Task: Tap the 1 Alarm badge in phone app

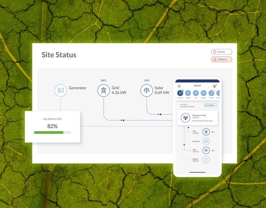Action: coord(211,105)
